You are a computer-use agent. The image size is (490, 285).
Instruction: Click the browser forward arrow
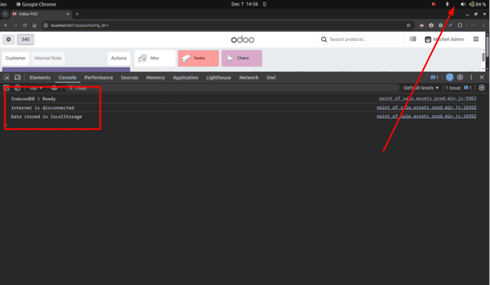(x=16, y=25)
